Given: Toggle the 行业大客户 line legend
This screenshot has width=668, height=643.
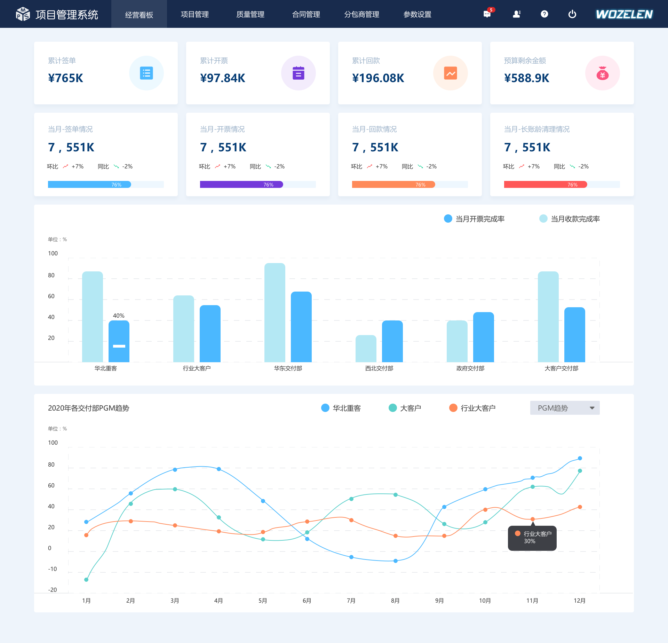Looking at the screenshot, I should coord(472,408).
